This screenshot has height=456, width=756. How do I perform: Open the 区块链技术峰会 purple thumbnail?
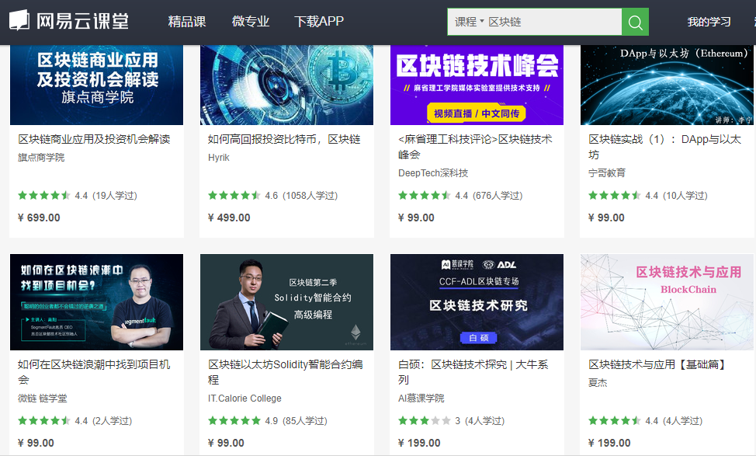477,85
